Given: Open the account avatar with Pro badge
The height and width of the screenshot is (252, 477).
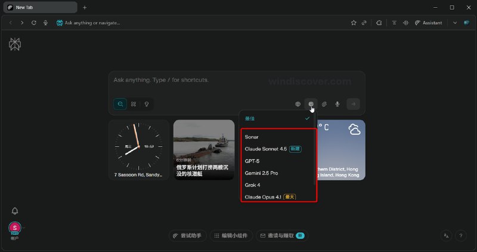Looking at the screenshot, I should point(14,228).
